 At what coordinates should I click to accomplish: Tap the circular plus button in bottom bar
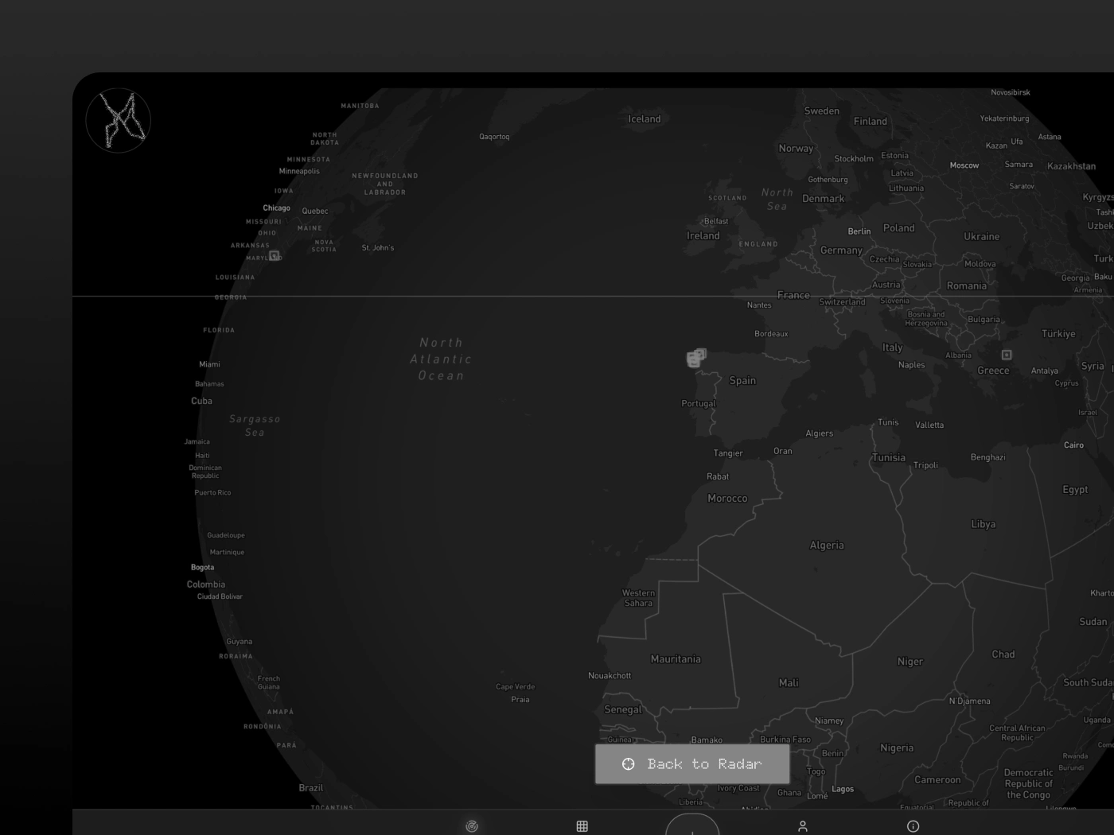(x=692, y=825)
